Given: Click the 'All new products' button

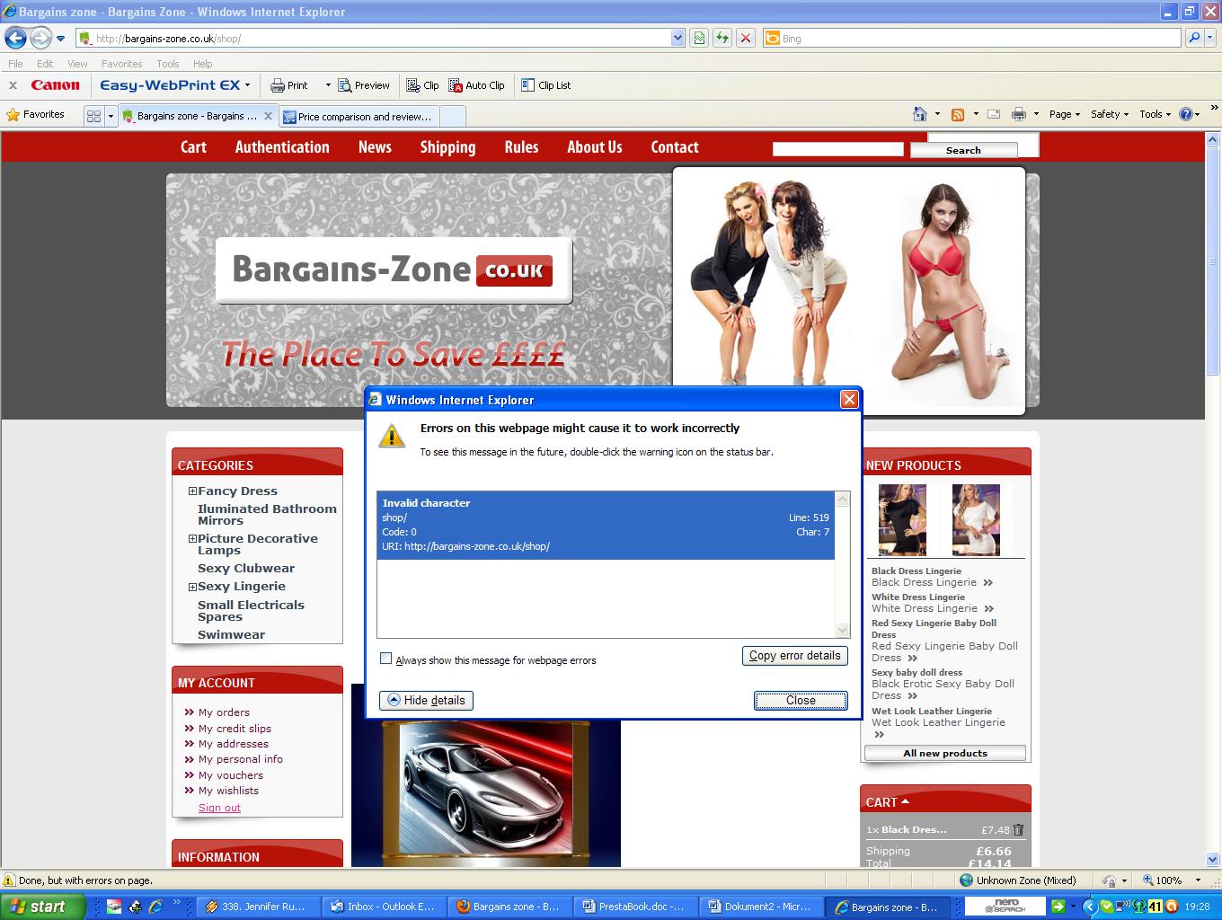Looking at the screenshot, I should click(945, 753).
